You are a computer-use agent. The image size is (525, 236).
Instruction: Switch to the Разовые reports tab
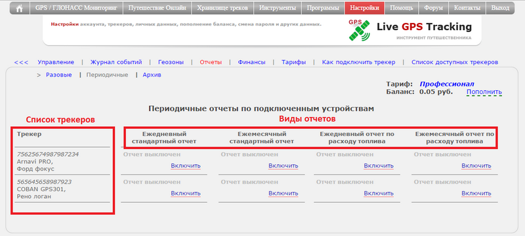coord(59,75)
